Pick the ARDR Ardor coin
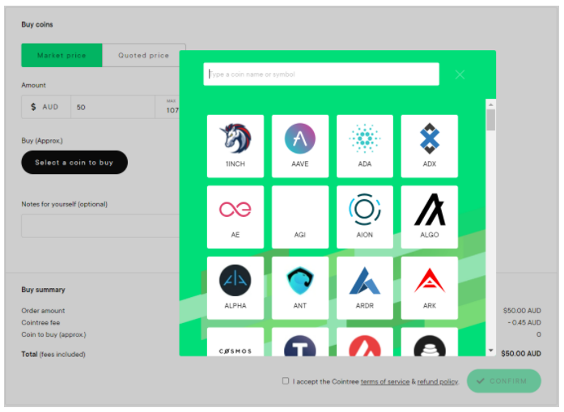This screenshot has width=564, height=412. [365, 288]
